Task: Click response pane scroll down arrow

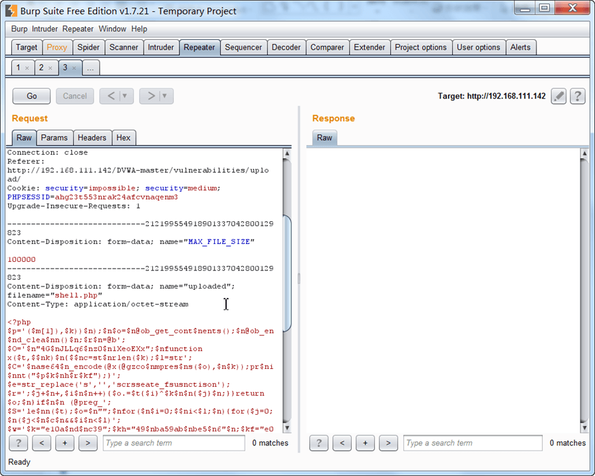Action: coord(584,427)
